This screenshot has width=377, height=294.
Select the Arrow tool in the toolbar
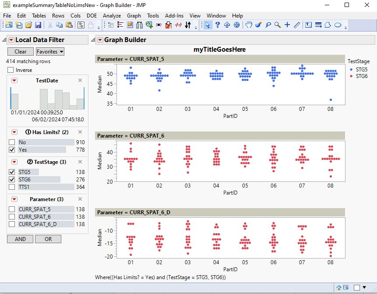(208, 25)
